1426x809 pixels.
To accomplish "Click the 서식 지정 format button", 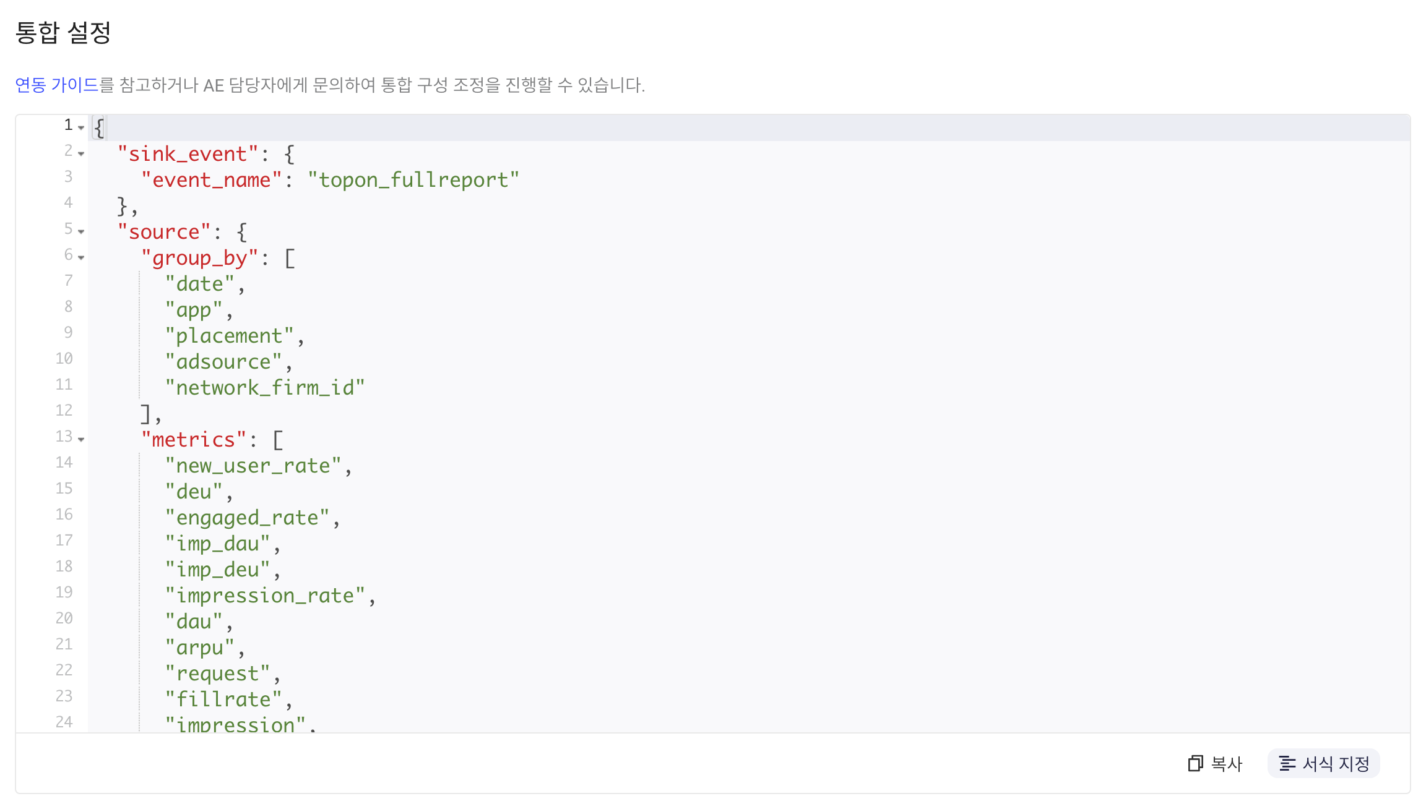I will pyautogui.click(x=1324, y=764).
